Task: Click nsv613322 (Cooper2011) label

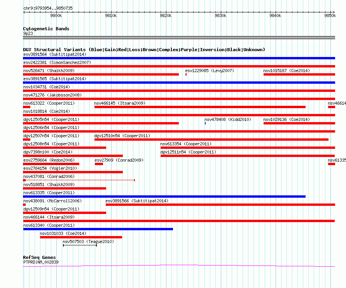Action: pyautogui.click(x=49, y=103)
